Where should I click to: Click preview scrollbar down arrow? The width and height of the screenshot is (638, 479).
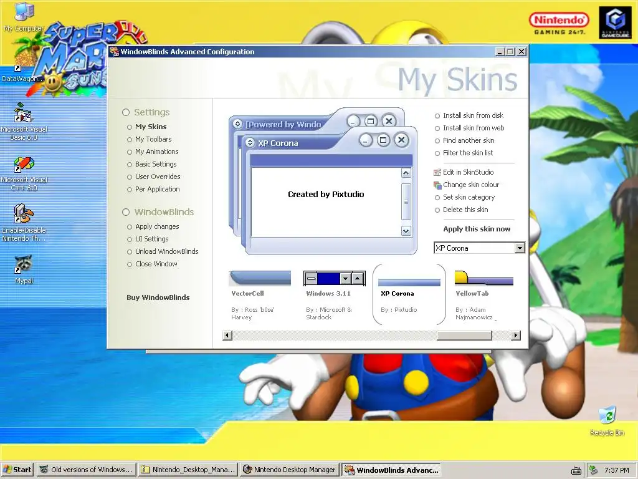point(406,231)
